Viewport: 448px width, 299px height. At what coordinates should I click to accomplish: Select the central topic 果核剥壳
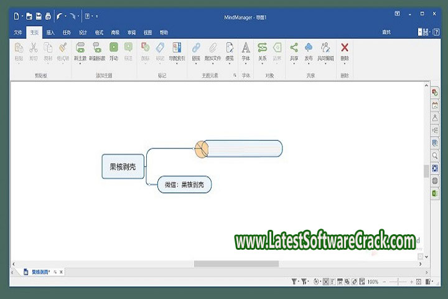(x=123, y=166)
